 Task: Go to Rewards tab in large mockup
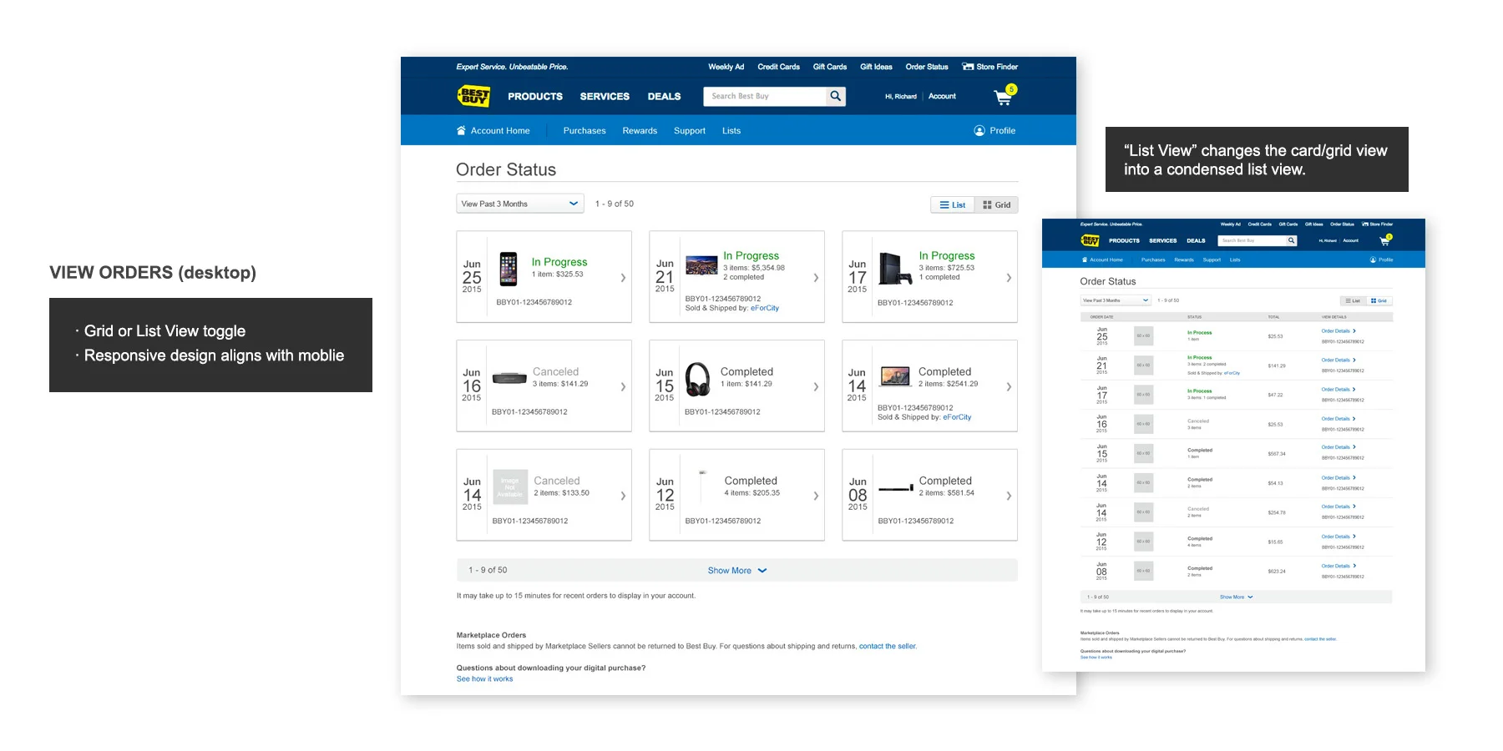640,131
